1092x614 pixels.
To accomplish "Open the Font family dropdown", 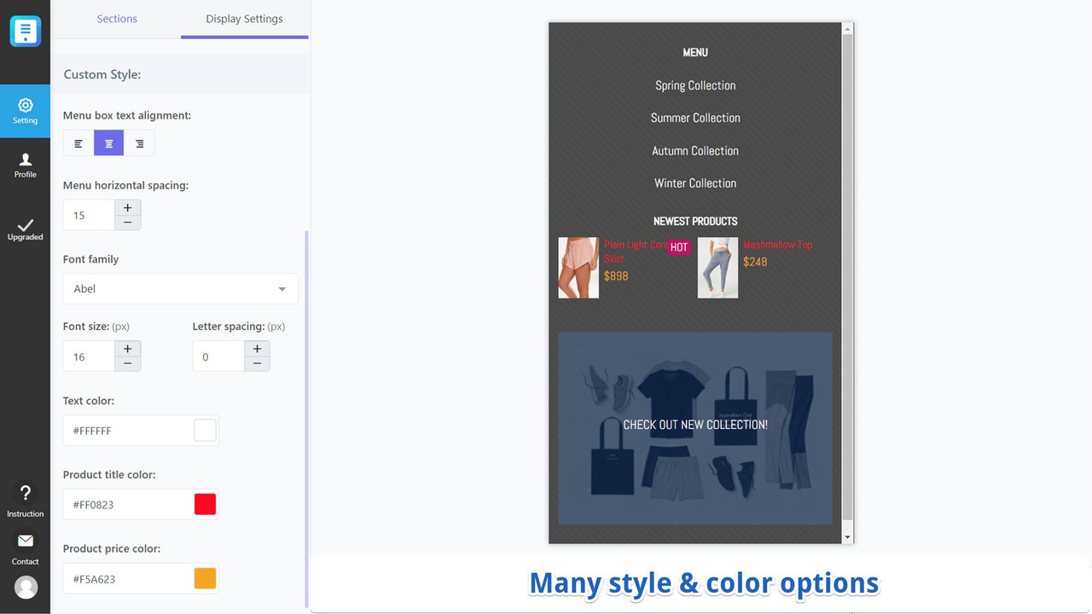I will 180,288.
